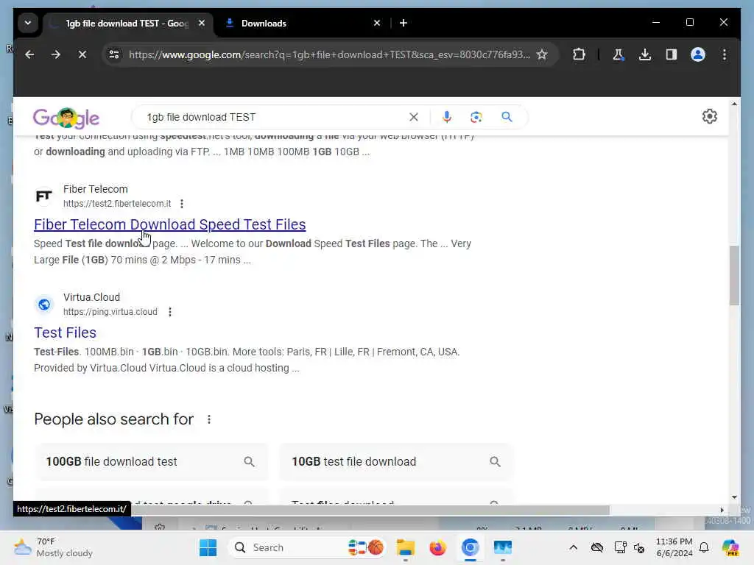
Task: Open the Chrome three-dot menu
Action: click(725, 54)
